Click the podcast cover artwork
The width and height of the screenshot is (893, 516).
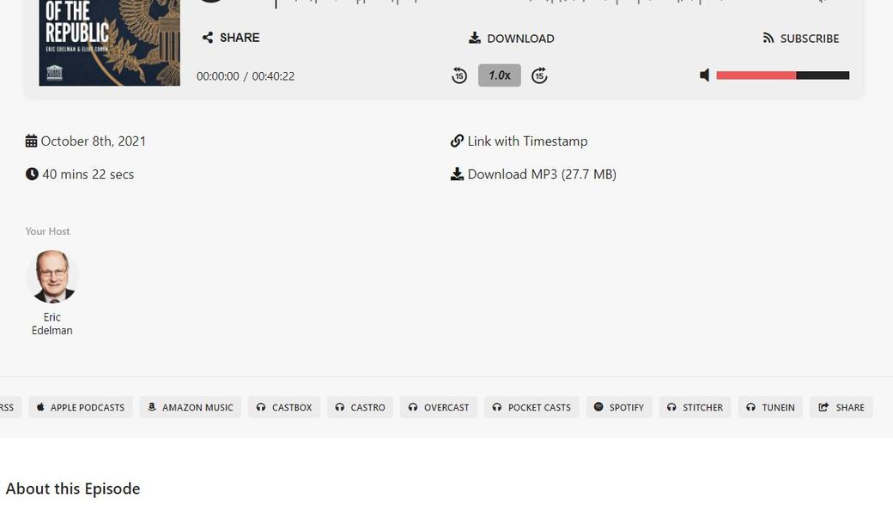click(110, 43)
